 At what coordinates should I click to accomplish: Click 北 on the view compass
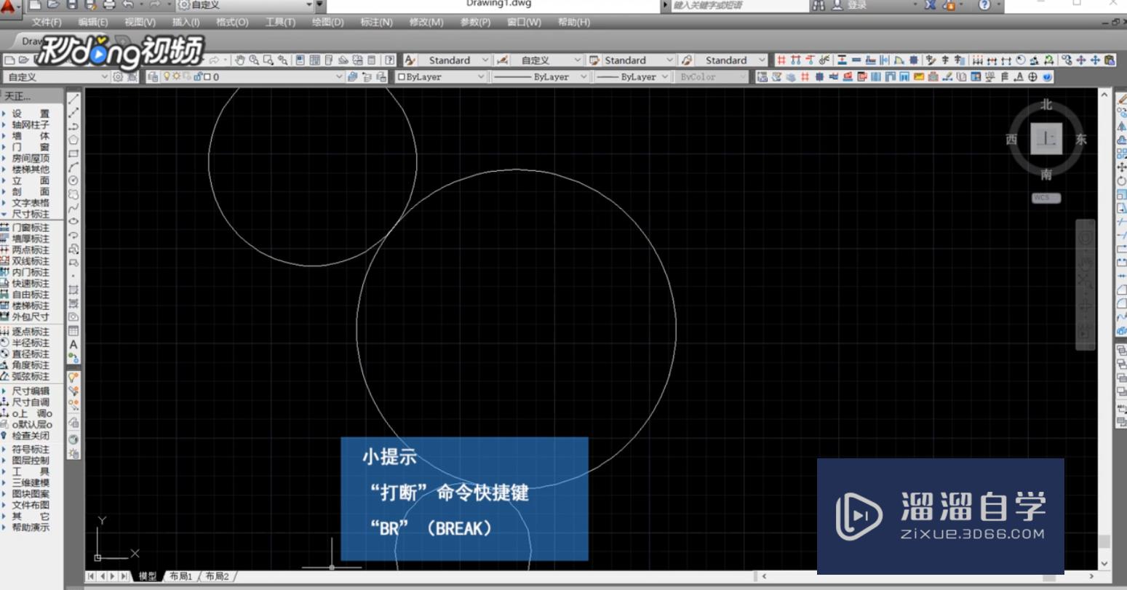[x=1046, y=105]
